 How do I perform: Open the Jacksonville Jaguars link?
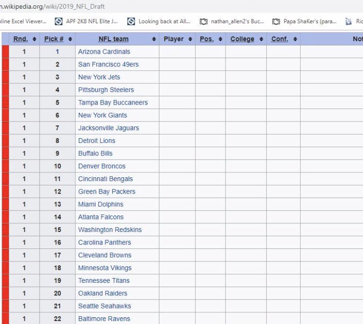coord(108,128)
